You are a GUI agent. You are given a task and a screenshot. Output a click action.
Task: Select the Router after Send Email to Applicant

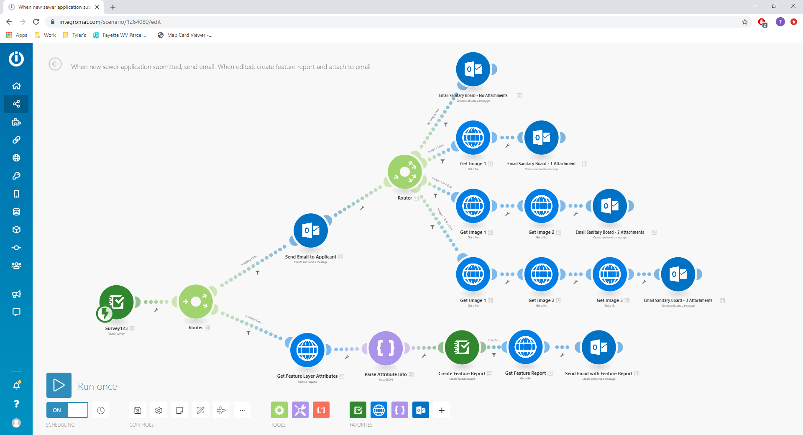point(405,172)
